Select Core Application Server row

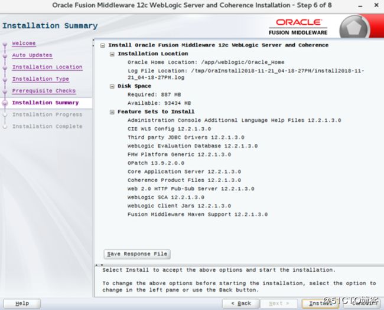(x=184, y=172)
